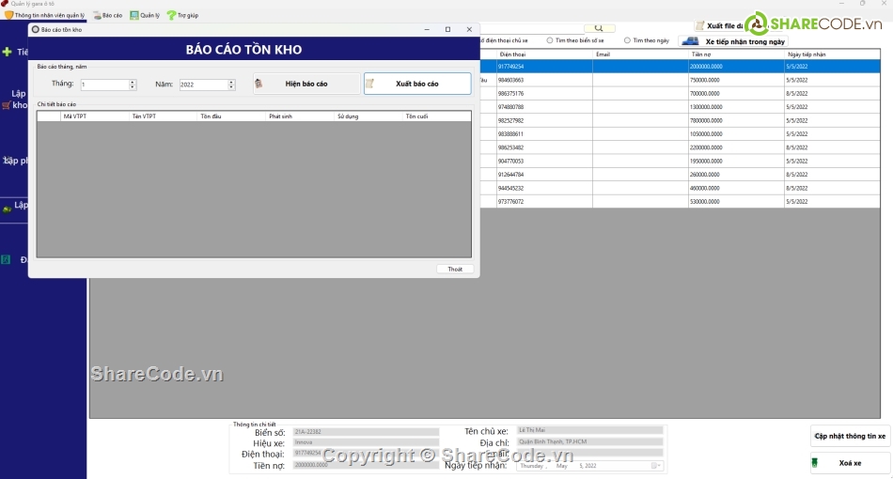This screenshot has width=893, height=479.
Task: Click the Cập nhật thông tin xe button
Action: (850, 436)
